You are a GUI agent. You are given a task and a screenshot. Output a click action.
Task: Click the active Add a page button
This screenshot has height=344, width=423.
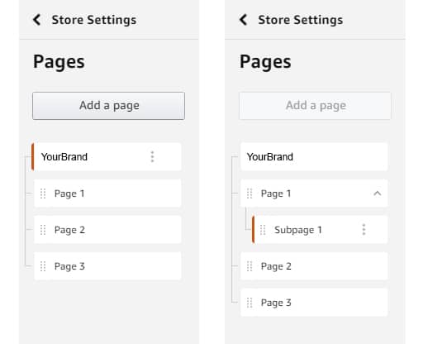[108, 106]
